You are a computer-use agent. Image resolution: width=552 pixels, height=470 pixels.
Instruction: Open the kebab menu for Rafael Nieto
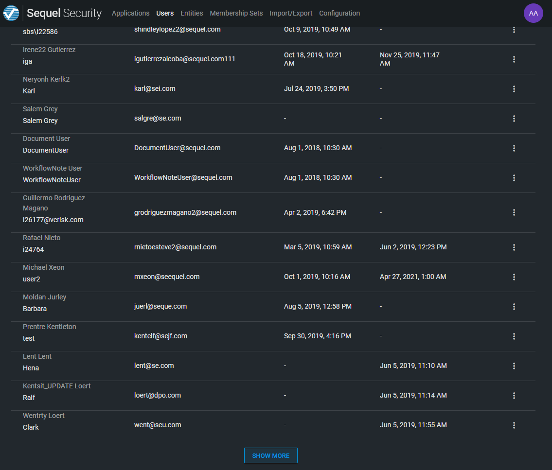(514, 247)
